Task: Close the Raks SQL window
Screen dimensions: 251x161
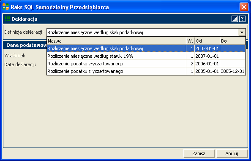Action: pos(244,7)
